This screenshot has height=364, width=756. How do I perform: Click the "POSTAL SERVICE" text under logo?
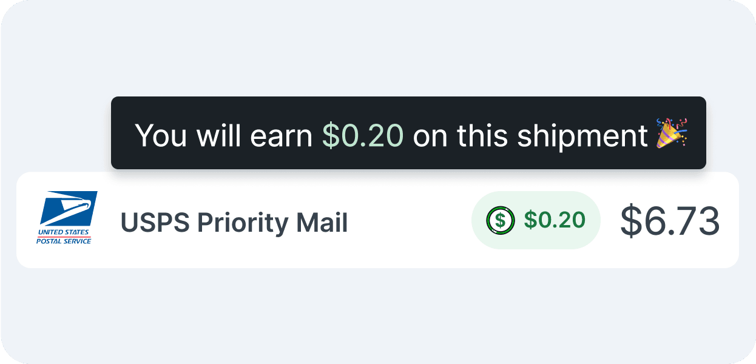click(x=64, y=241)
